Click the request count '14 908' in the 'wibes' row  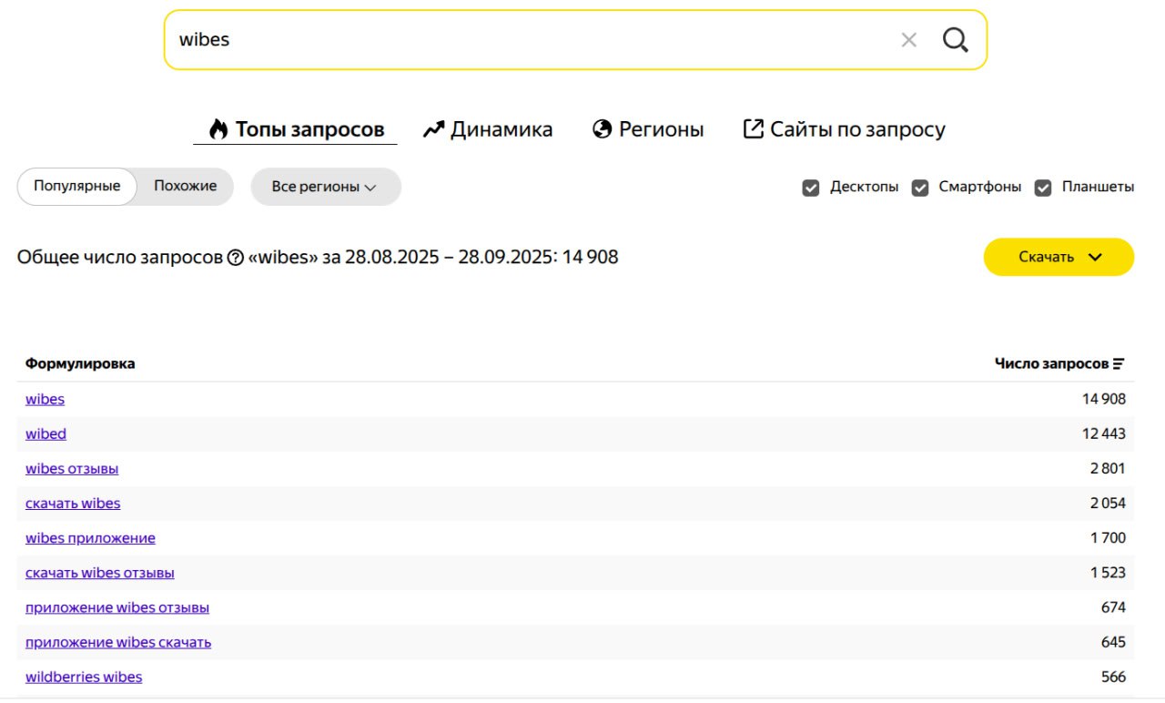1104,399
